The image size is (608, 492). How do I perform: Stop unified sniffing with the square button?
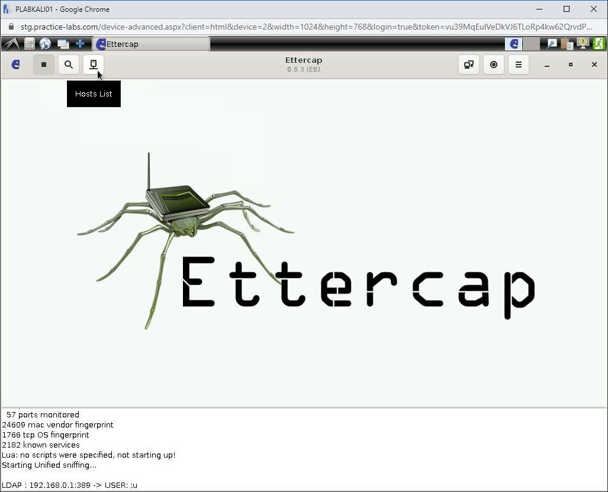[43, 65]
